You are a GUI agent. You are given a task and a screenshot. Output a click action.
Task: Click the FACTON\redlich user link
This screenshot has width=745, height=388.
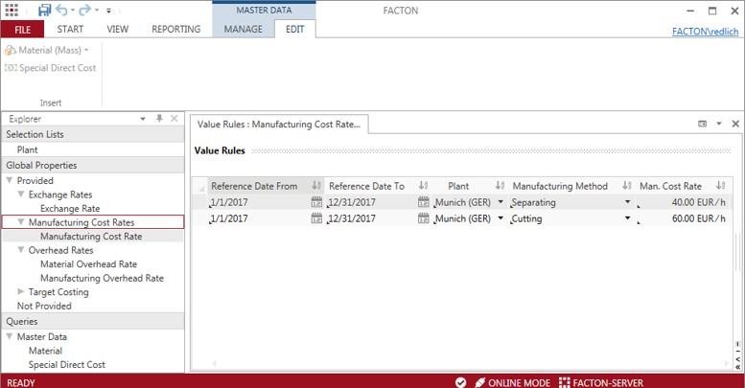tap(705, 32)
